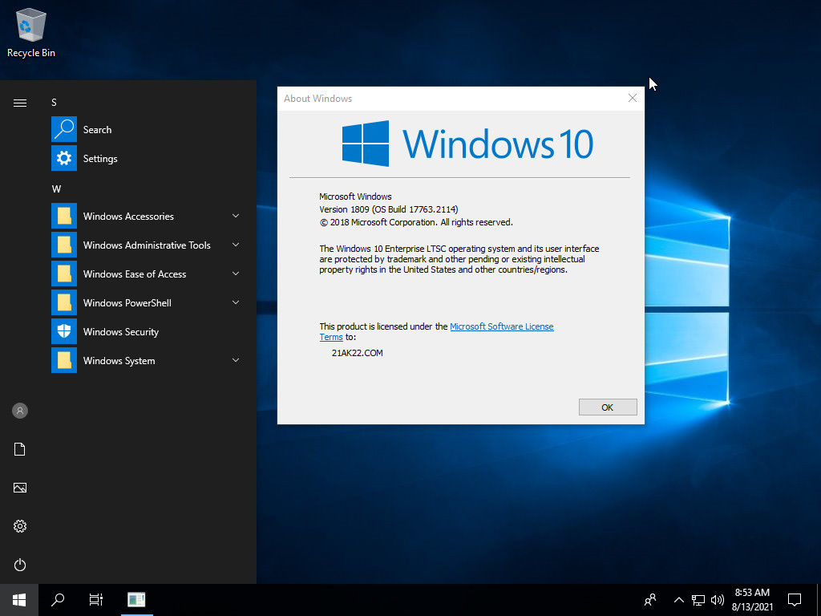Click the Power icon in Start rail
The width and height of the screenshot is (821, 616).
[20, 565]
